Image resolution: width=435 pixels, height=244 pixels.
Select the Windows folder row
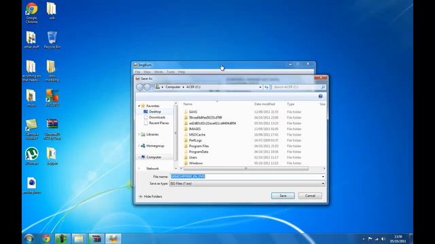[x=243, y=163]
